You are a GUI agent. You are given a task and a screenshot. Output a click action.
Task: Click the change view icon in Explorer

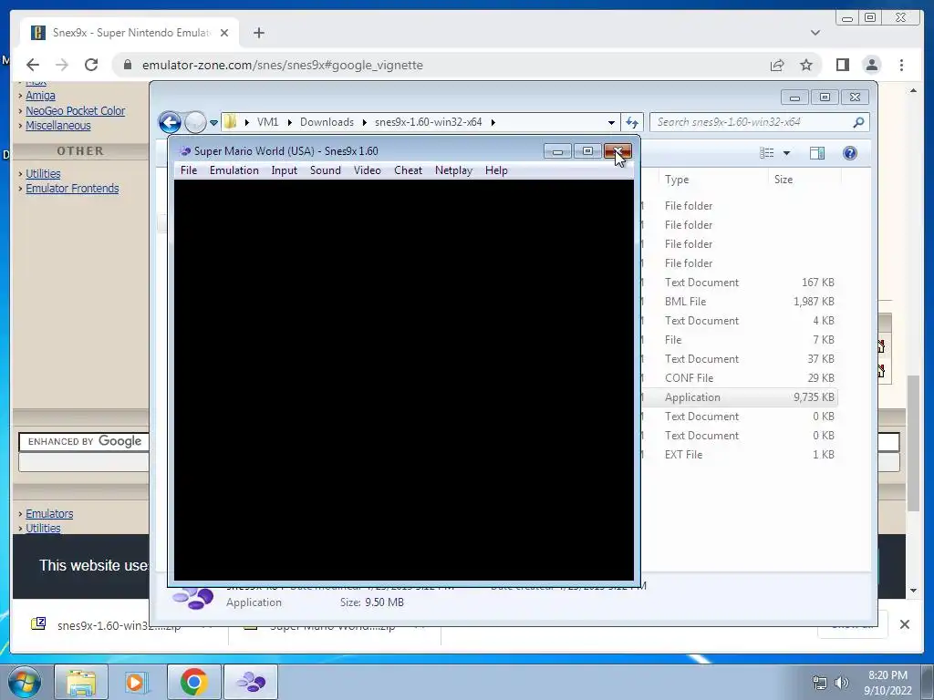pos(766,153)
